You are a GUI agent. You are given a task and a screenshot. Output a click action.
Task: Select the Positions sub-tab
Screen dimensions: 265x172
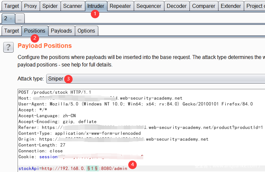[35, 31]
